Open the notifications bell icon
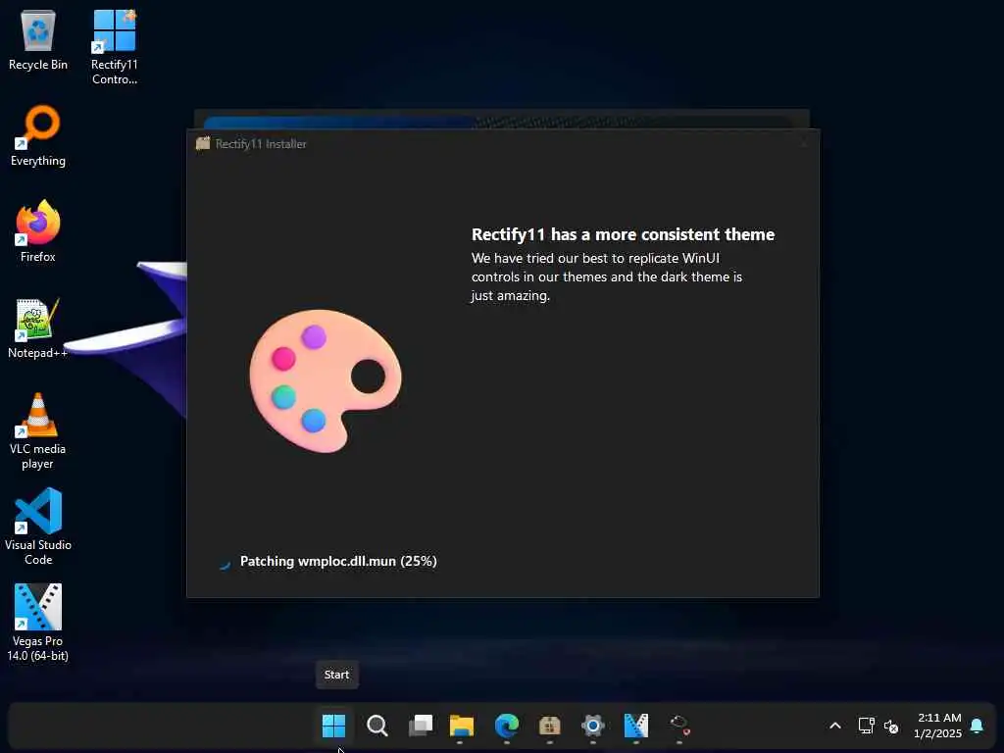1004x753 pixels. pos(977,726)
